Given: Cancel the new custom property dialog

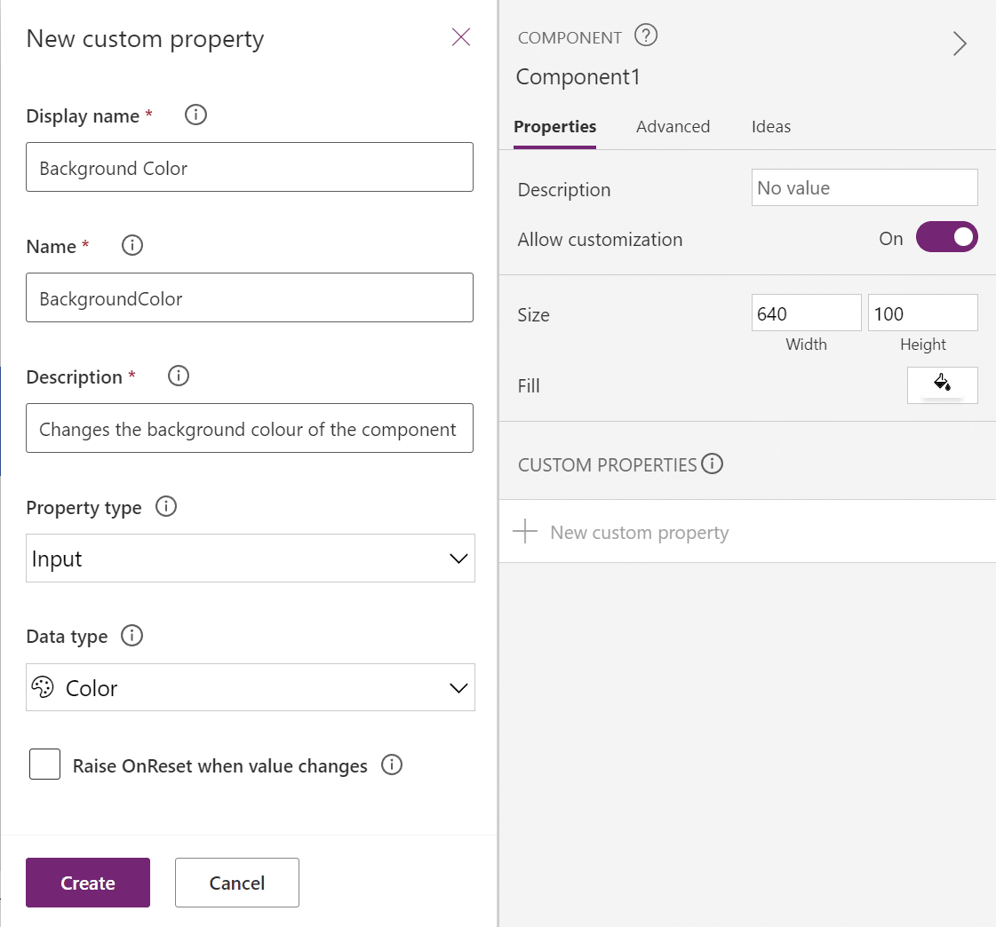Looking at the screenshot, I should pyautogui.click(x=236, y=883).
